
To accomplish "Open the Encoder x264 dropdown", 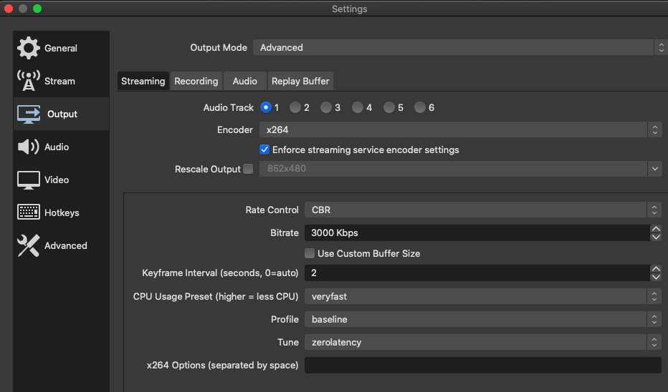I will tap(461, 129).
